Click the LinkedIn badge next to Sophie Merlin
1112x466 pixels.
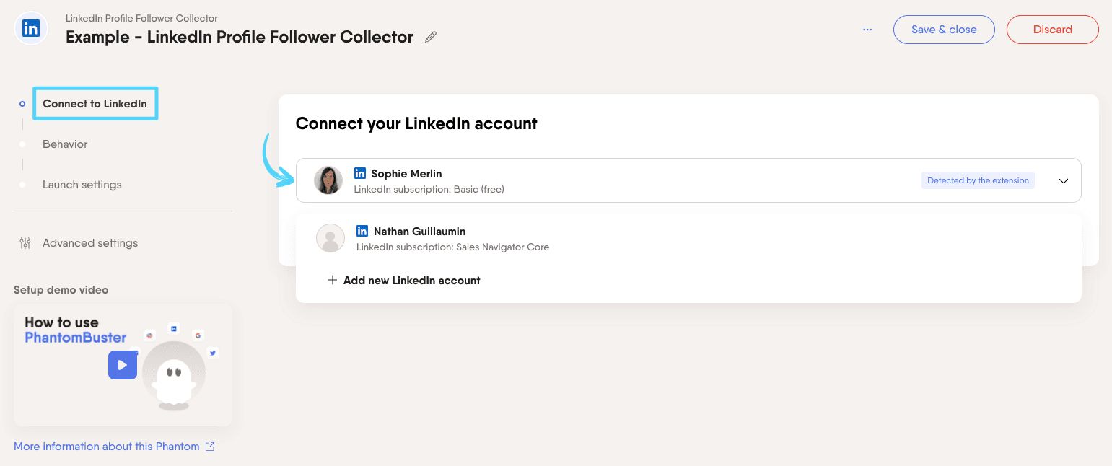tap(359, 173)
